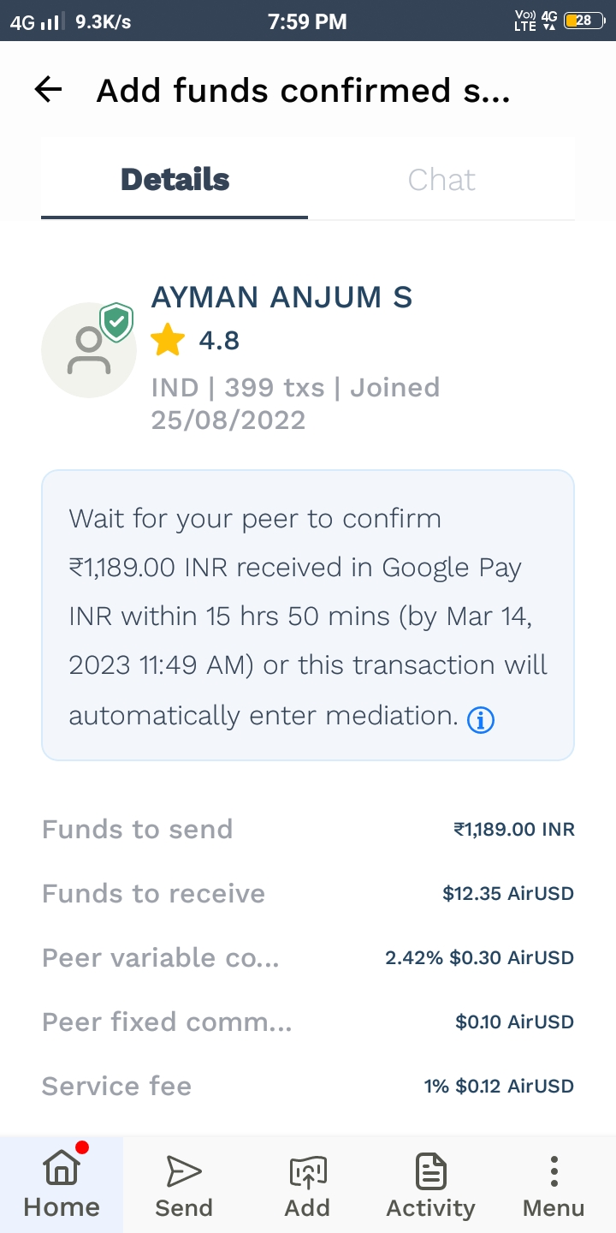Open the Activity document icon

[x=430, y=1172]
